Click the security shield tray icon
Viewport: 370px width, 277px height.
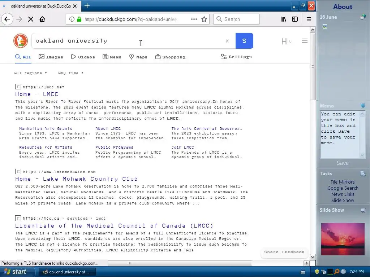click(x=317, y=272)
